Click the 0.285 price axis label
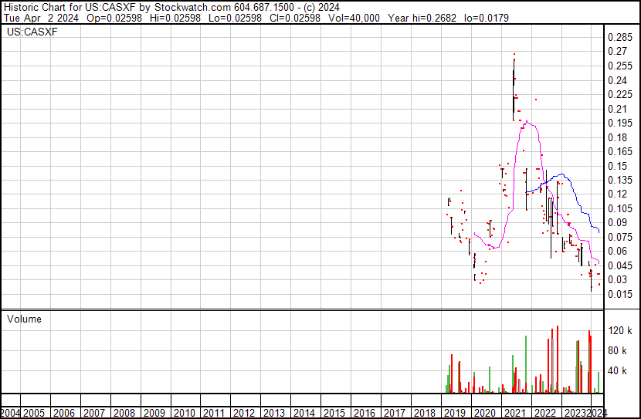Screen dimensions: 641x419 [620, 38]
